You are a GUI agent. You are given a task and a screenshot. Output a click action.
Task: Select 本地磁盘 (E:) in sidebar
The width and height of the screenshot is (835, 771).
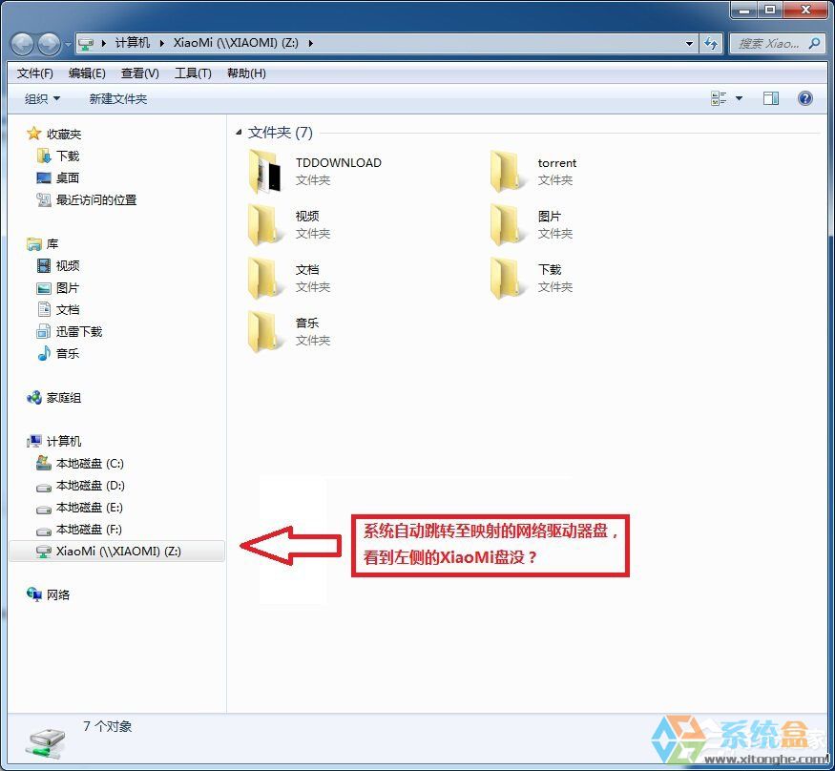[x=80, y=508]
